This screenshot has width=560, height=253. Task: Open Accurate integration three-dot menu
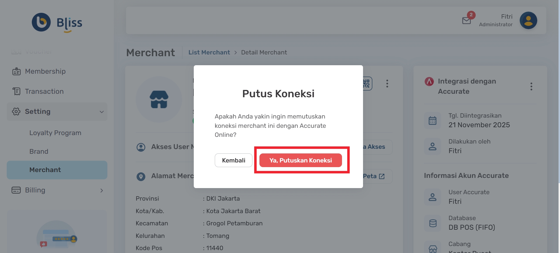tap(531, 86)
